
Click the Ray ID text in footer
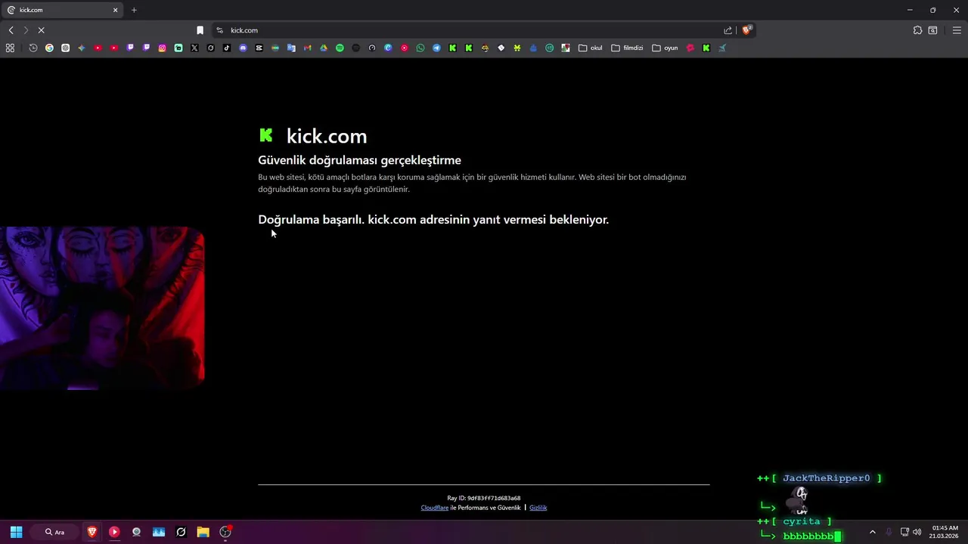point(484,498)
